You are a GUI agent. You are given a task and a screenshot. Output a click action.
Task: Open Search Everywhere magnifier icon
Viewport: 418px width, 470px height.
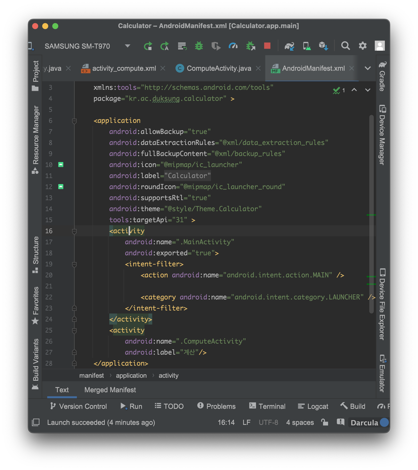tap(345, 46)
